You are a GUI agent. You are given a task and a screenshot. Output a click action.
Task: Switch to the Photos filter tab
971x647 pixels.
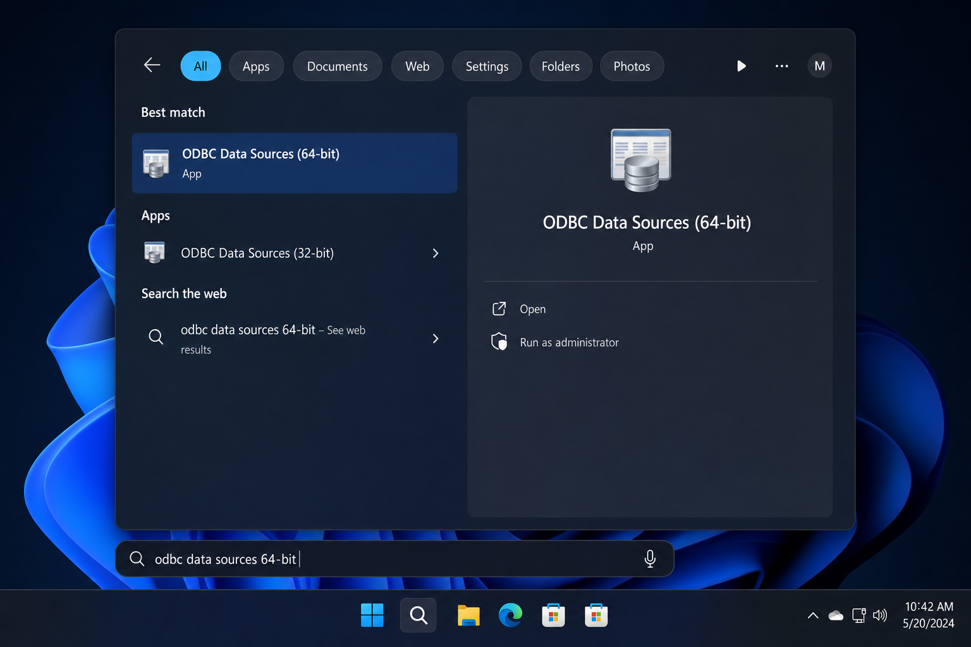632,66
